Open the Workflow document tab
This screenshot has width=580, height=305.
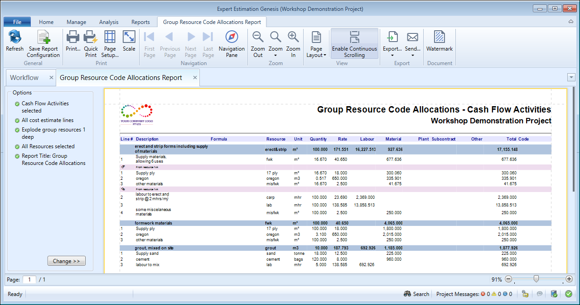tap(24, 78)
